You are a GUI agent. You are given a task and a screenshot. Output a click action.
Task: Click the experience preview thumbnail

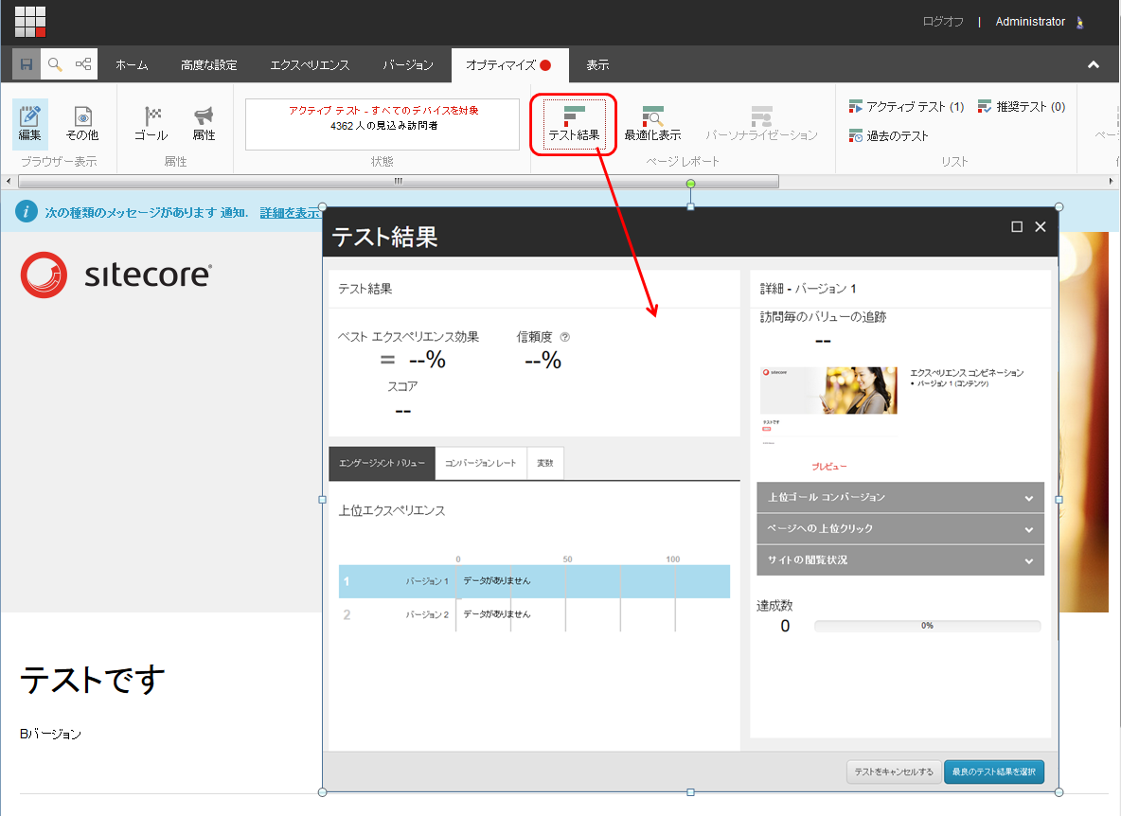[828, 406]
